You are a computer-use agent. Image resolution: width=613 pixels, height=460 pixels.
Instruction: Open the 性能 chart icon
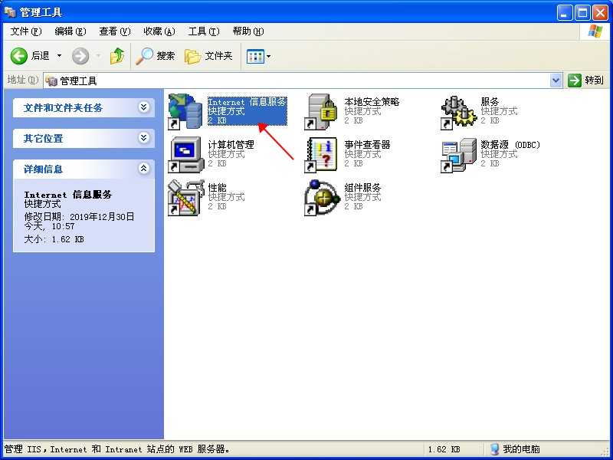pyautogui.click(x=186, y=198)
